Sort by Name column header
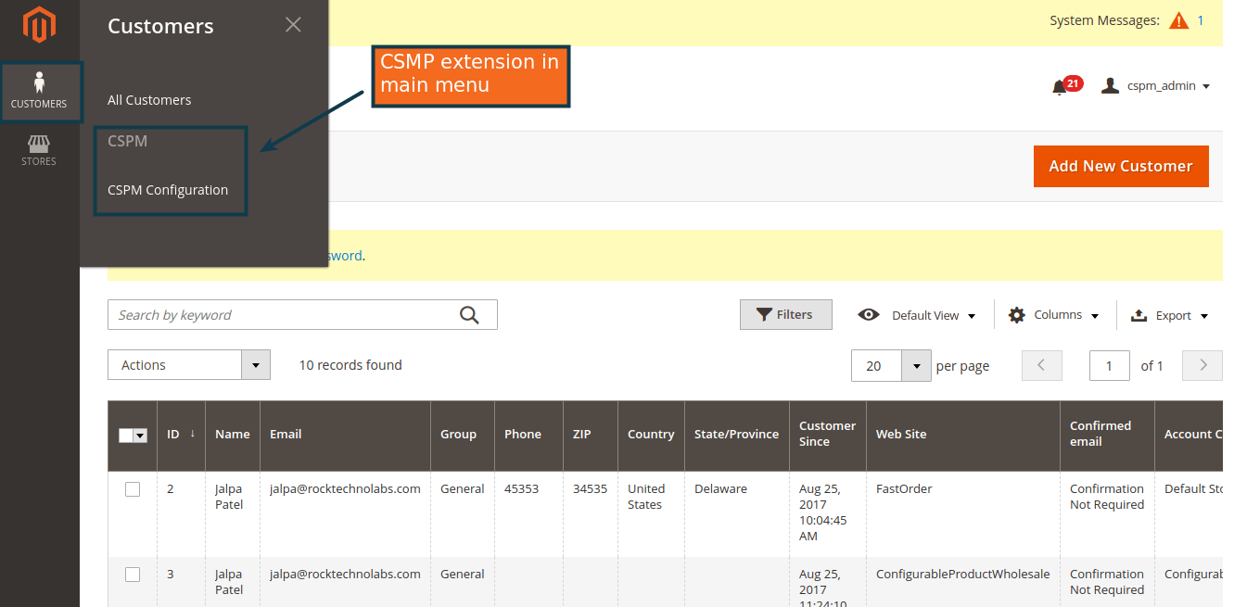Viewport: 1247px width, 607px height. point(233,434)
